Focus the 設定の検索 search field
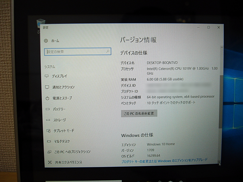This screenshot has height=182, width=243. coord(78,52)
